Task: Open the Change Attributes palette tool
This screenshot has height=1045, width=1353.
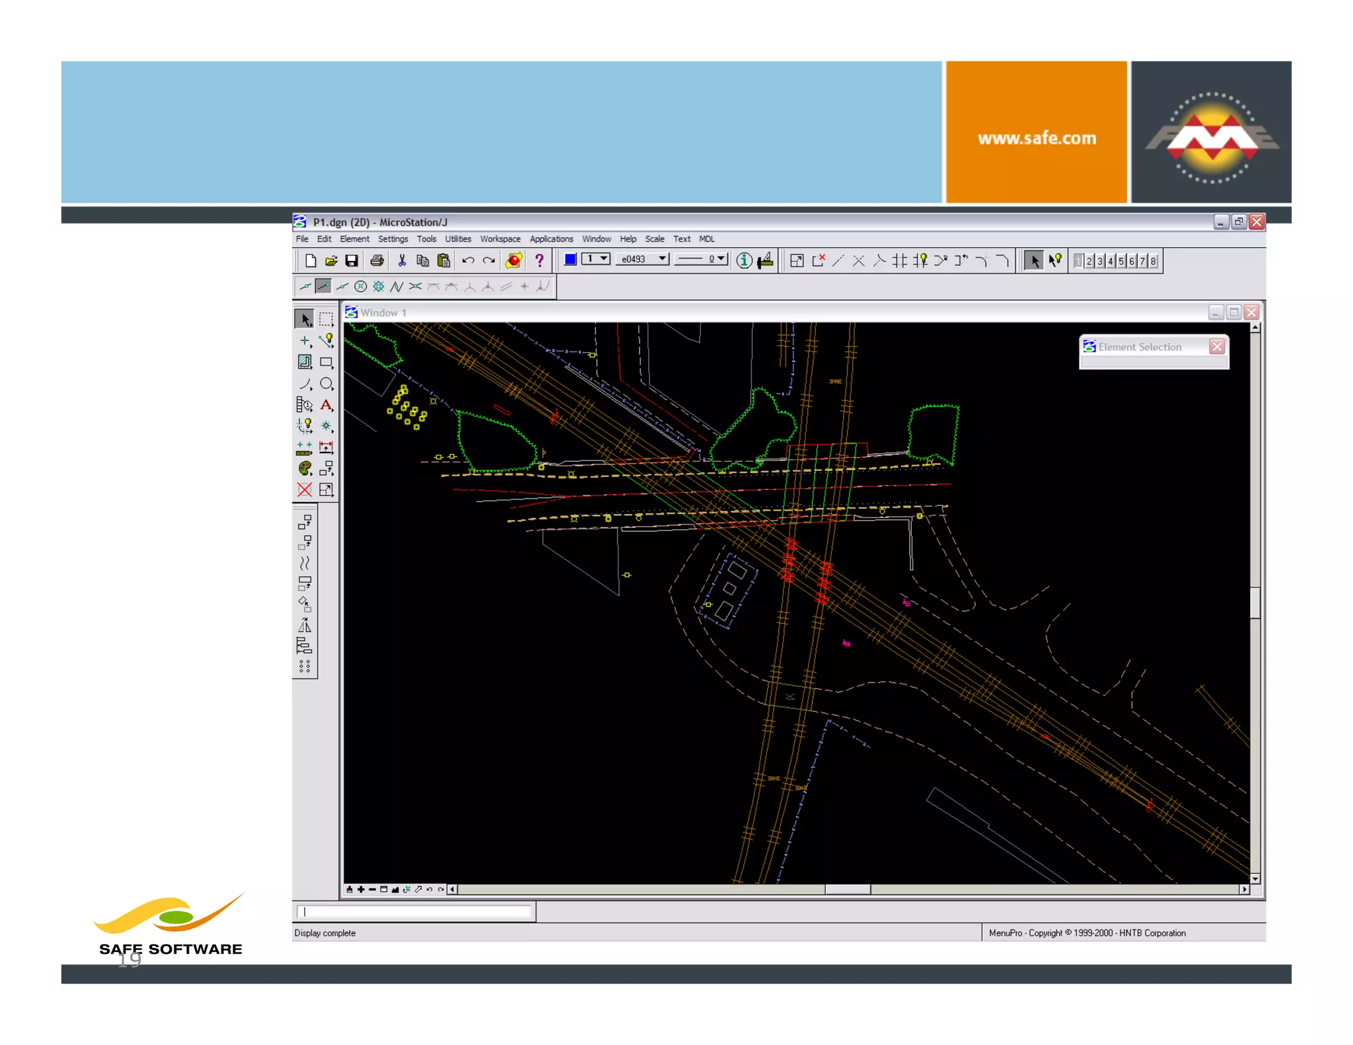Action: tap(305, 468)
